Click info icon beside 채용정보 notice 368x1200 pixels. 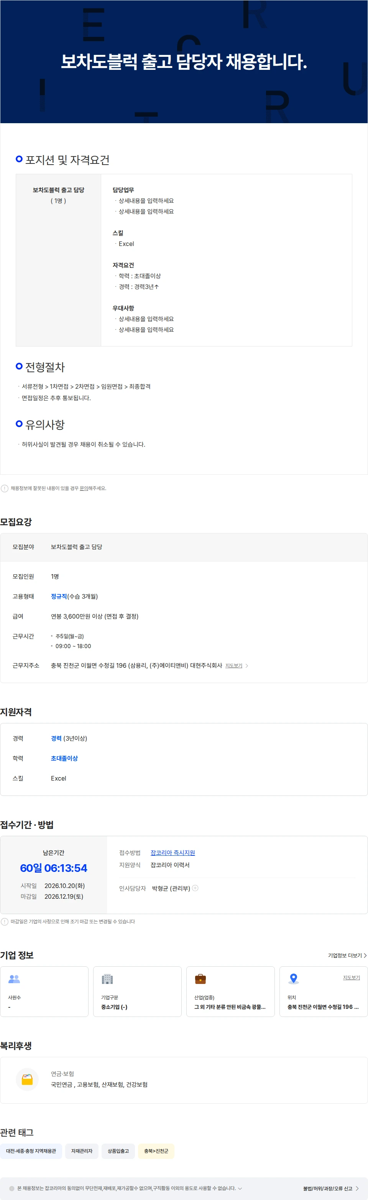5,488
